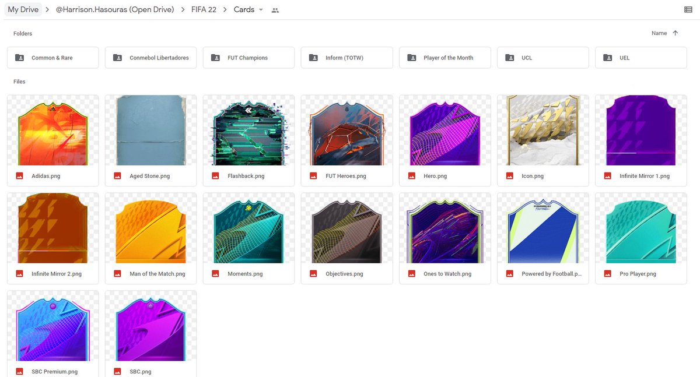Switch to list layout view icon
The image size is (700, 377).
pos(688,10)
